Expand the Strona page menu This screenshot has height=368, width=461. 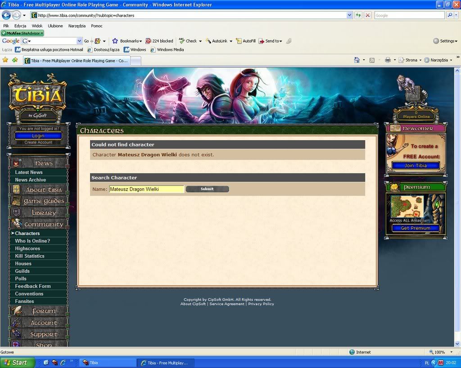(411, 60)
